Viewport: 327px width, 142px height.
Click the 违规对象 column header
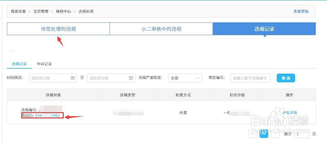[x=53, y=95]
